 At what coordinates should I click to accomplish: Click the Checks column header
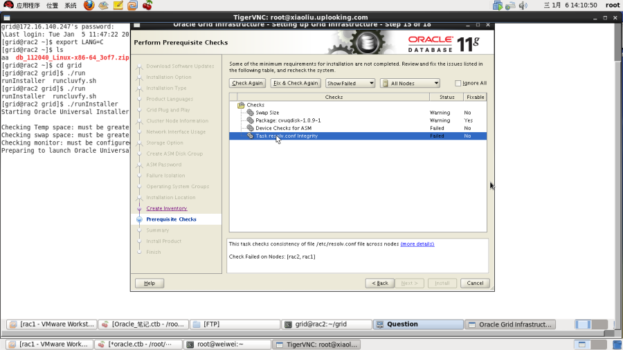coord(334,98)
